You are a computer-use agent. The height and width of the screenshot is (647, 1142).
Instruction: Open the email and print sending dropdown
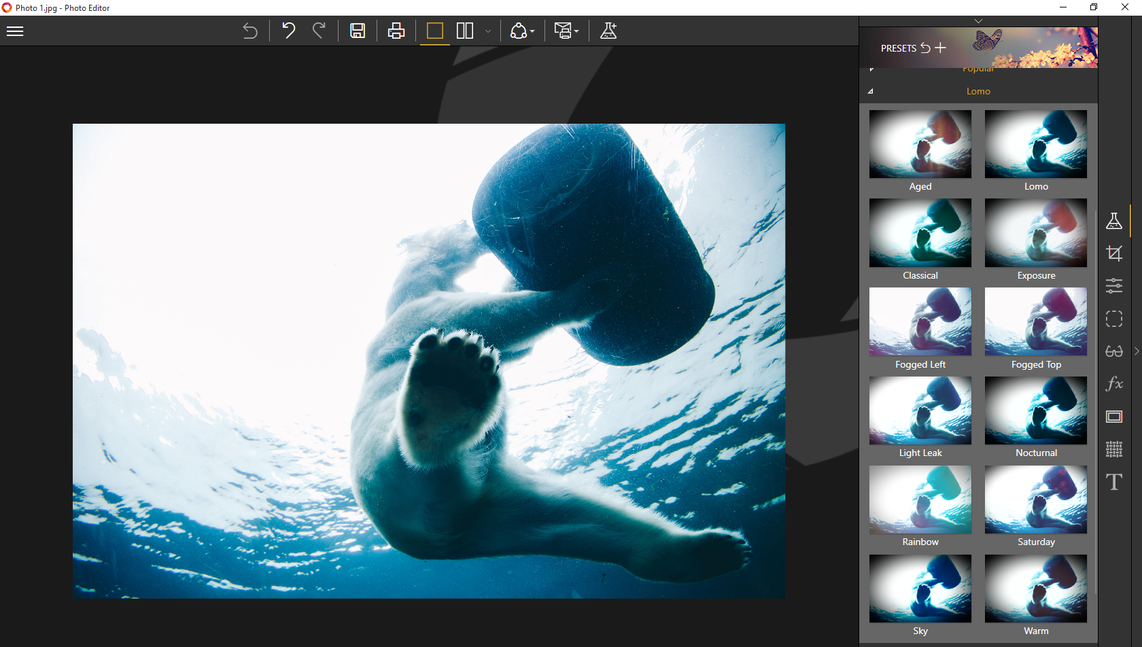[x=566, y=31]
